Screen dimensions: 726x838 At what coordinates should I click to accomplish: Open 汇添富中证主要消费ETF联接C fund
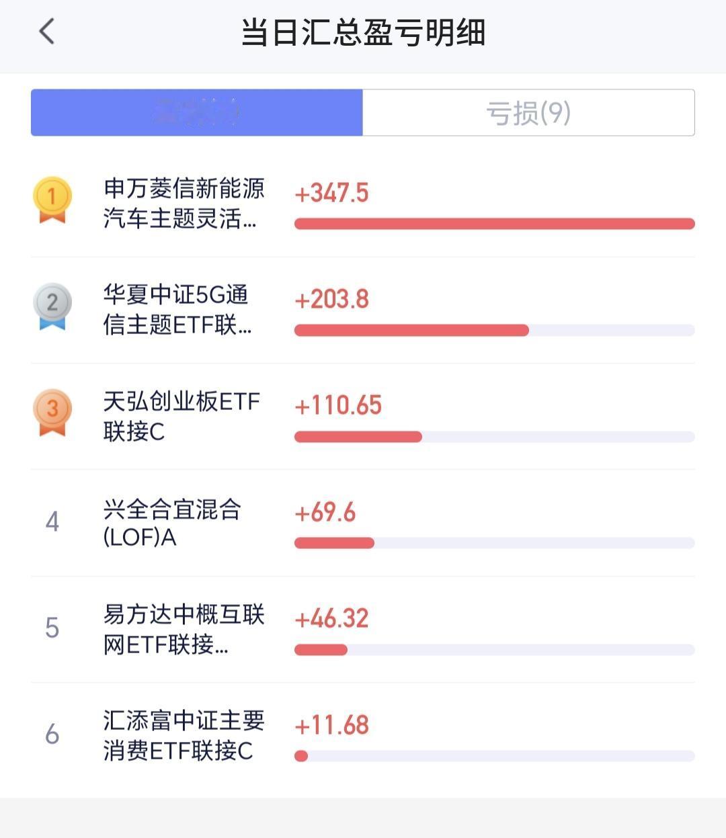coord(184,735)
